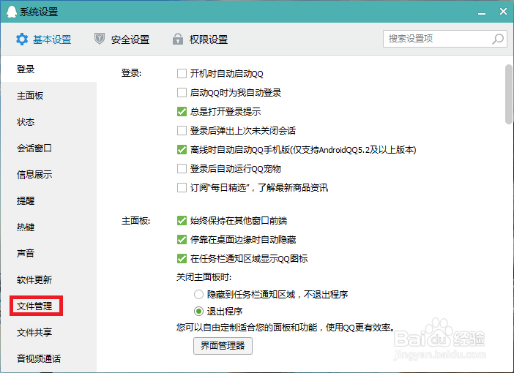Select 主面板 in the sidebar

[49, 96]
